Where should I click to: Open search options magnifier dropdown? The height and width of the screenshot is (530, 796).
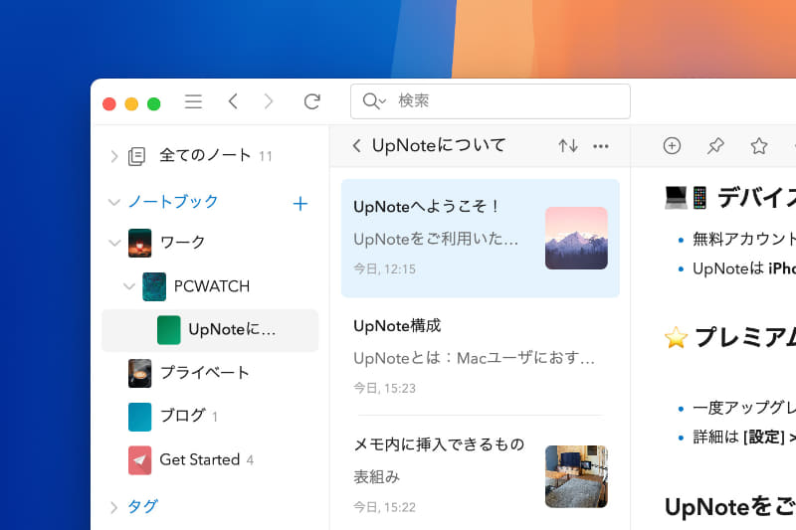click(x=374, y=100)
